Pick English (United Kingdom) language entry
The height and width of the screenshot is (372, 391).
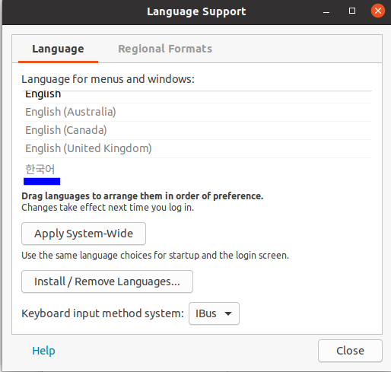click(197, 148)
